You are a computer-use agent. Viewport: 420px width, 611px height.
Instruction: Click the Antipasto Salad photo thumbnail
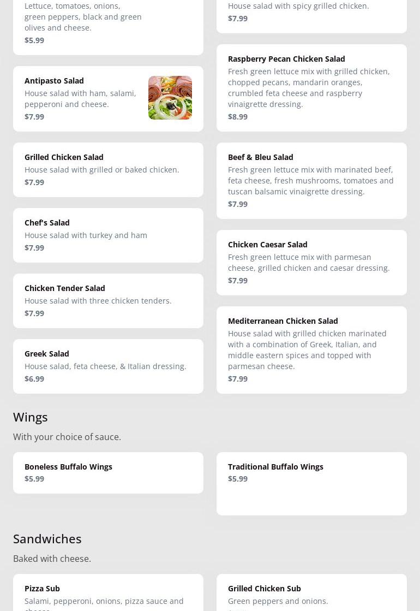tap(170, 98)
